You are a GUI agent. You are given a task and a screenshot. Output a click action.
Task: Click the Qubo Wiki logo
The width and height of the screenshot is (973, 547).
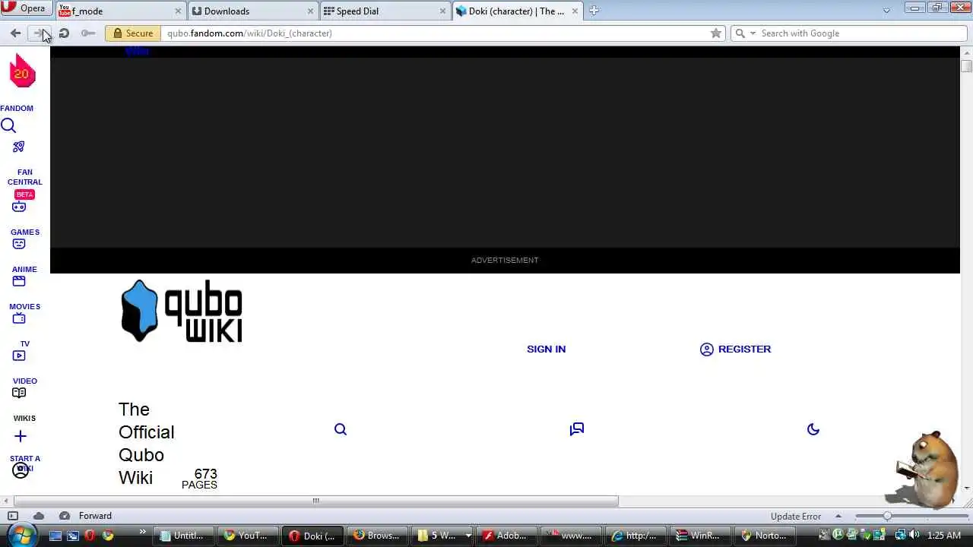click(182, 311)
